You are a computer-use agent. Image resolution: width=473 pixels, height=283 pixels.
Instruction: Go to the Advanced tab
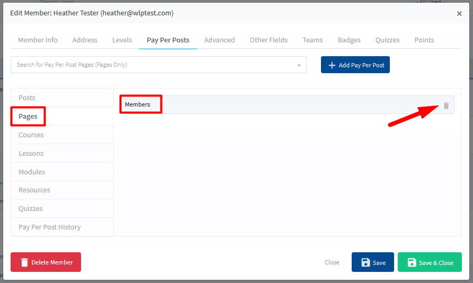coord(219,40)
